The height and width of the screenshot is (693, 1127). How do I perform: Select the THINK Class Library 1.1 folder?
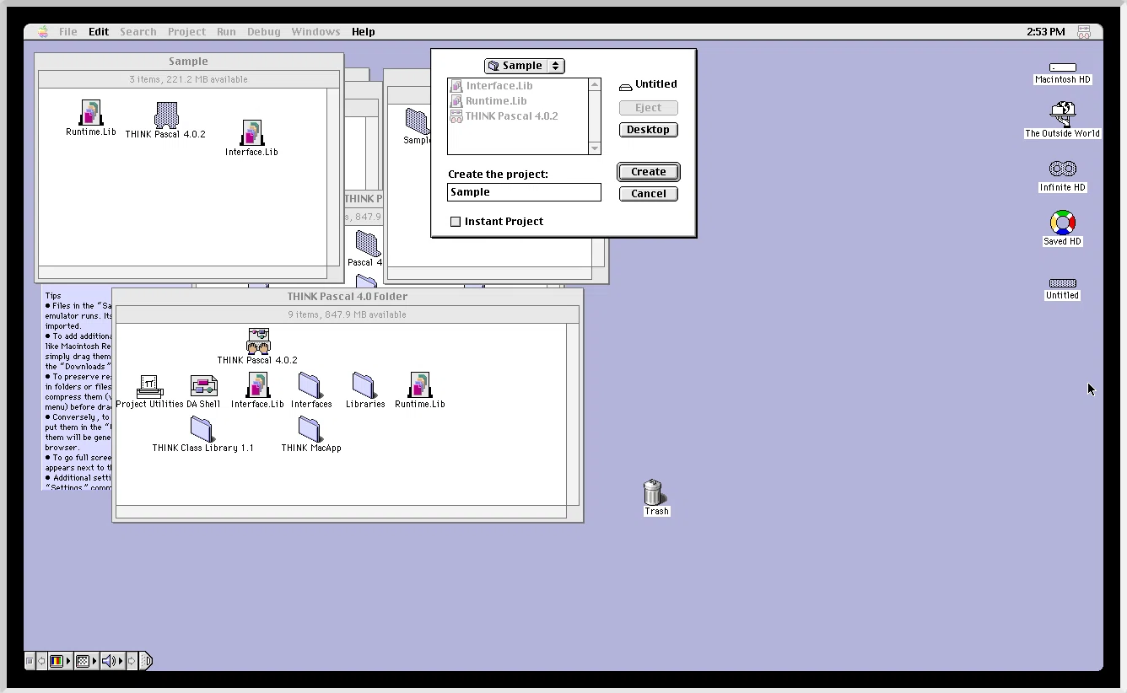[202, 429]
